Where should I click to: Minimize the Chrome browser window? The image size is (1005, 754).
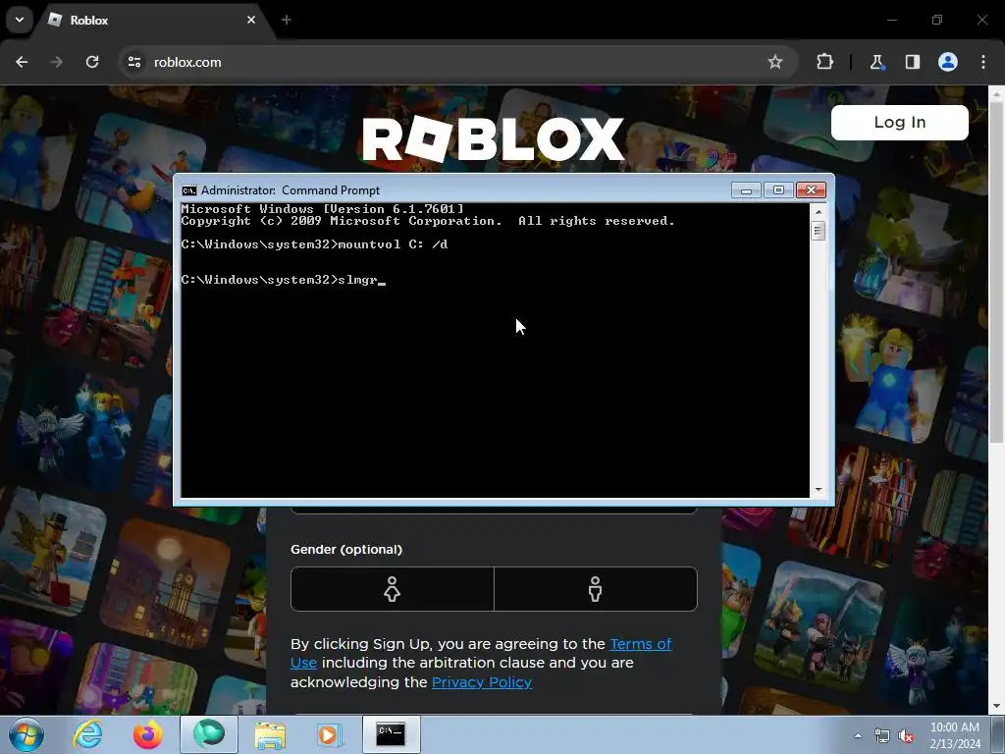(x=891, y=20)
